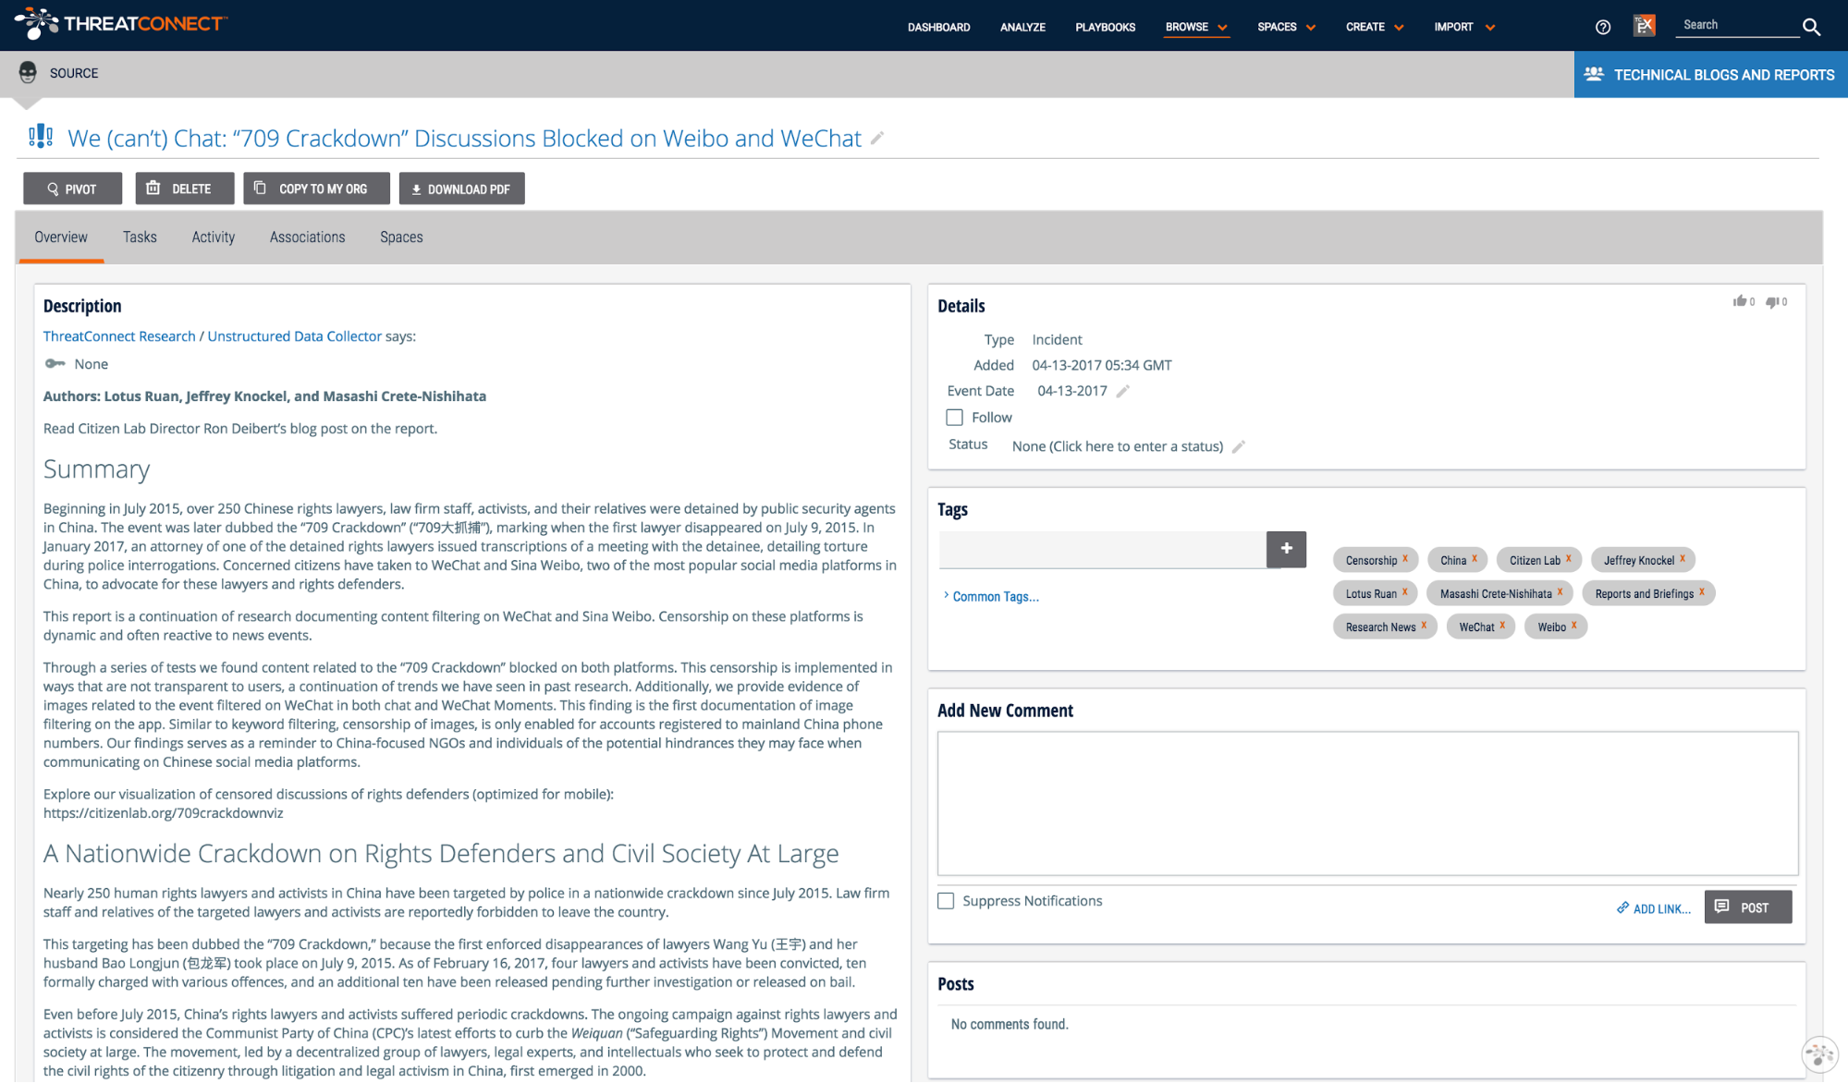1848x1083 pixels.
Task: Click the search magnifier icon
Action: (x=1811, y=27)
